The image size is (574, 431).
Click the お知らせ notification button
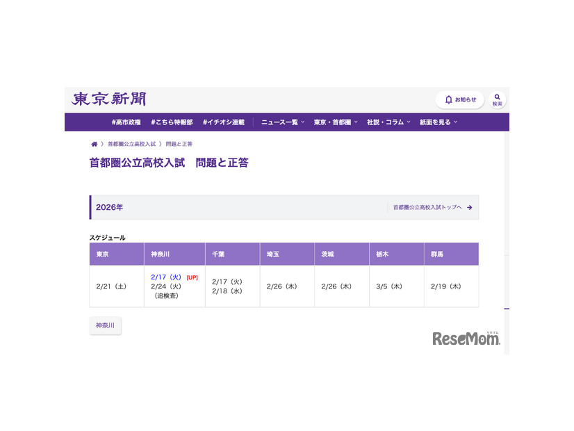[460, 100]
